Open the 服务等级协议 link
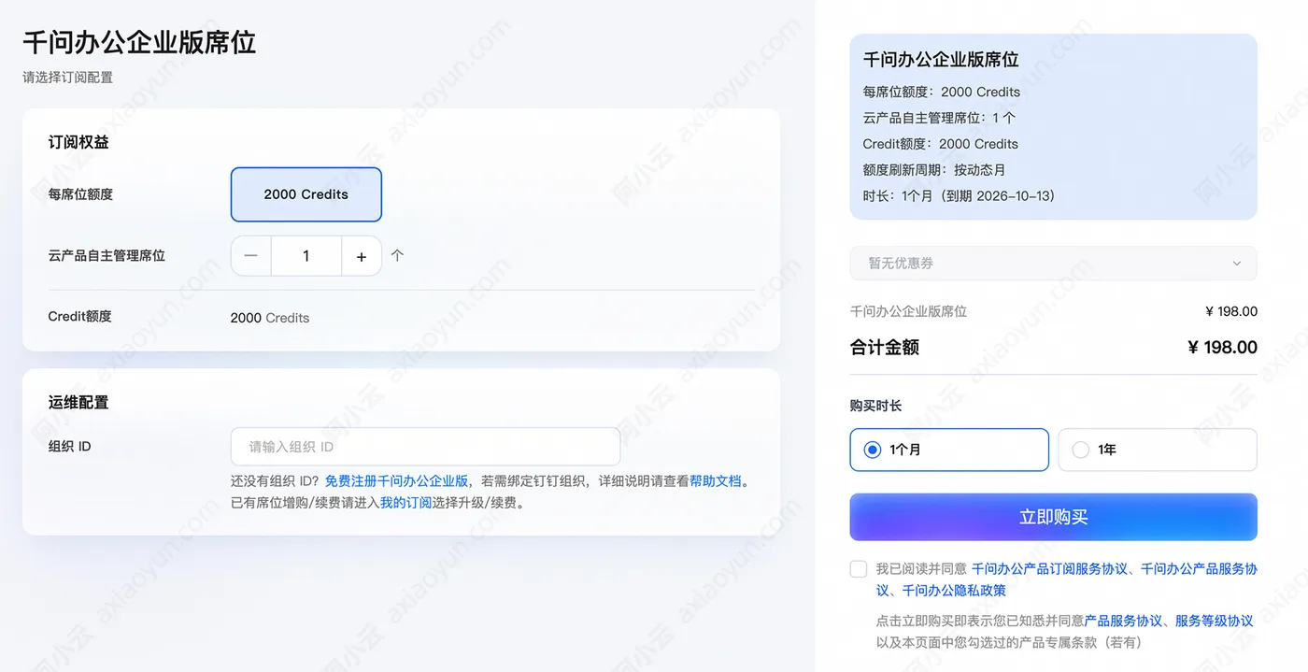 [x=1214, y=621]
